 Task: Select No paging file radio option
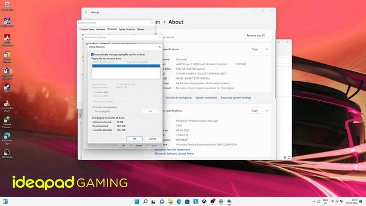[x=94, y=111]
